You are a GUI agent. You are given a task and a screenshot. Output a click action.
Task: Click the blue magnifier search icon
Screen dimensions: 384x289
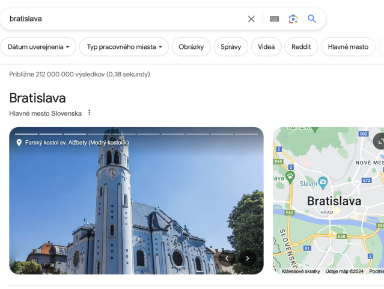(x=312, y=19)
